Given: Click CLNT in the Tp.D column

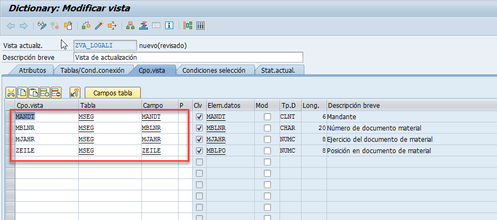Looking at the screenshot, I should 288,117.
